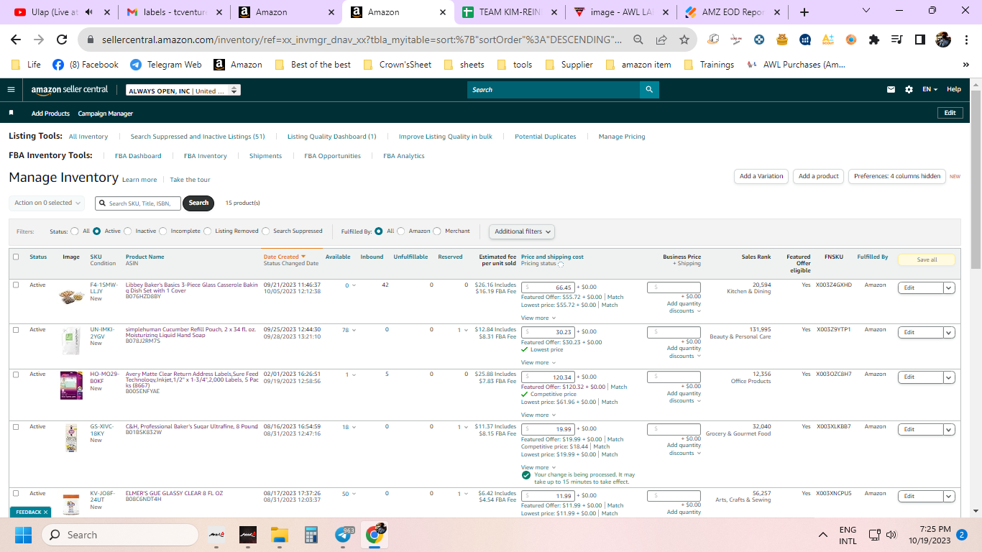
Task: Open the FBA Dashboard tool
Action: (138, 156)
